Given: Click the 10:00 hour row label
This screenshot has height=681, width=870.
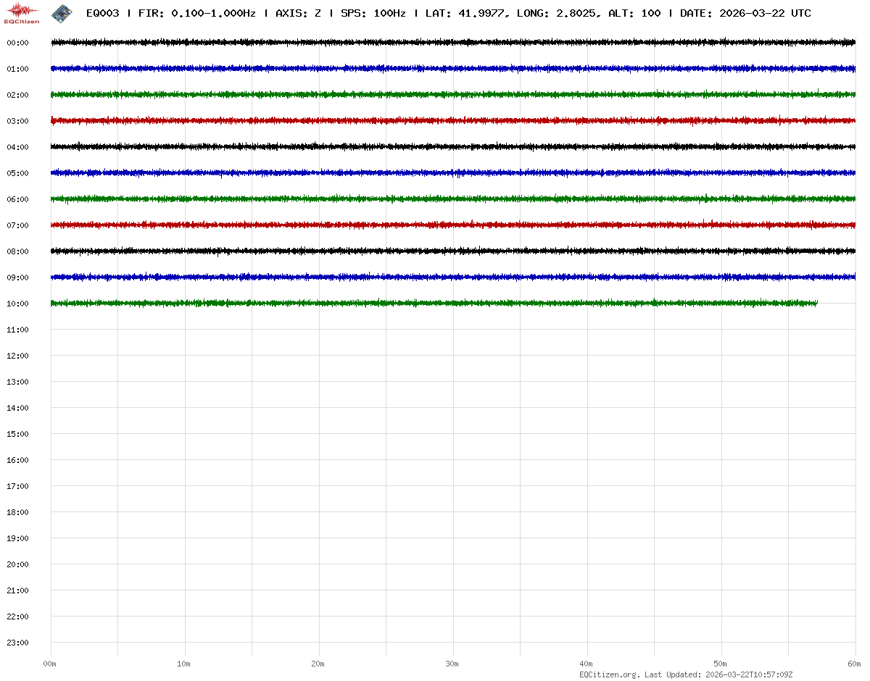Looking at the screenshot, I should coord(17,304).
